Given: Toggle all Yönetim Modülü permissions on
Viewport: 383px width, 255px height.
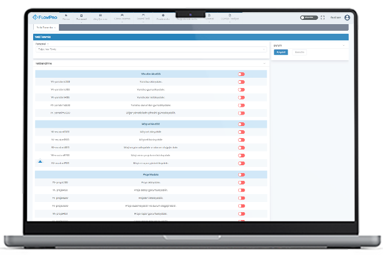Looking at the screenshot, I should tap(241, 74).
